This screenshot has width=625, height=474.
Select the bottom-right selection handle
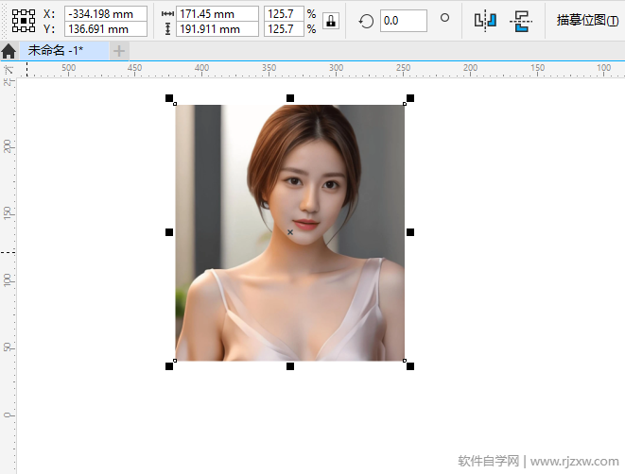point(410,366)
